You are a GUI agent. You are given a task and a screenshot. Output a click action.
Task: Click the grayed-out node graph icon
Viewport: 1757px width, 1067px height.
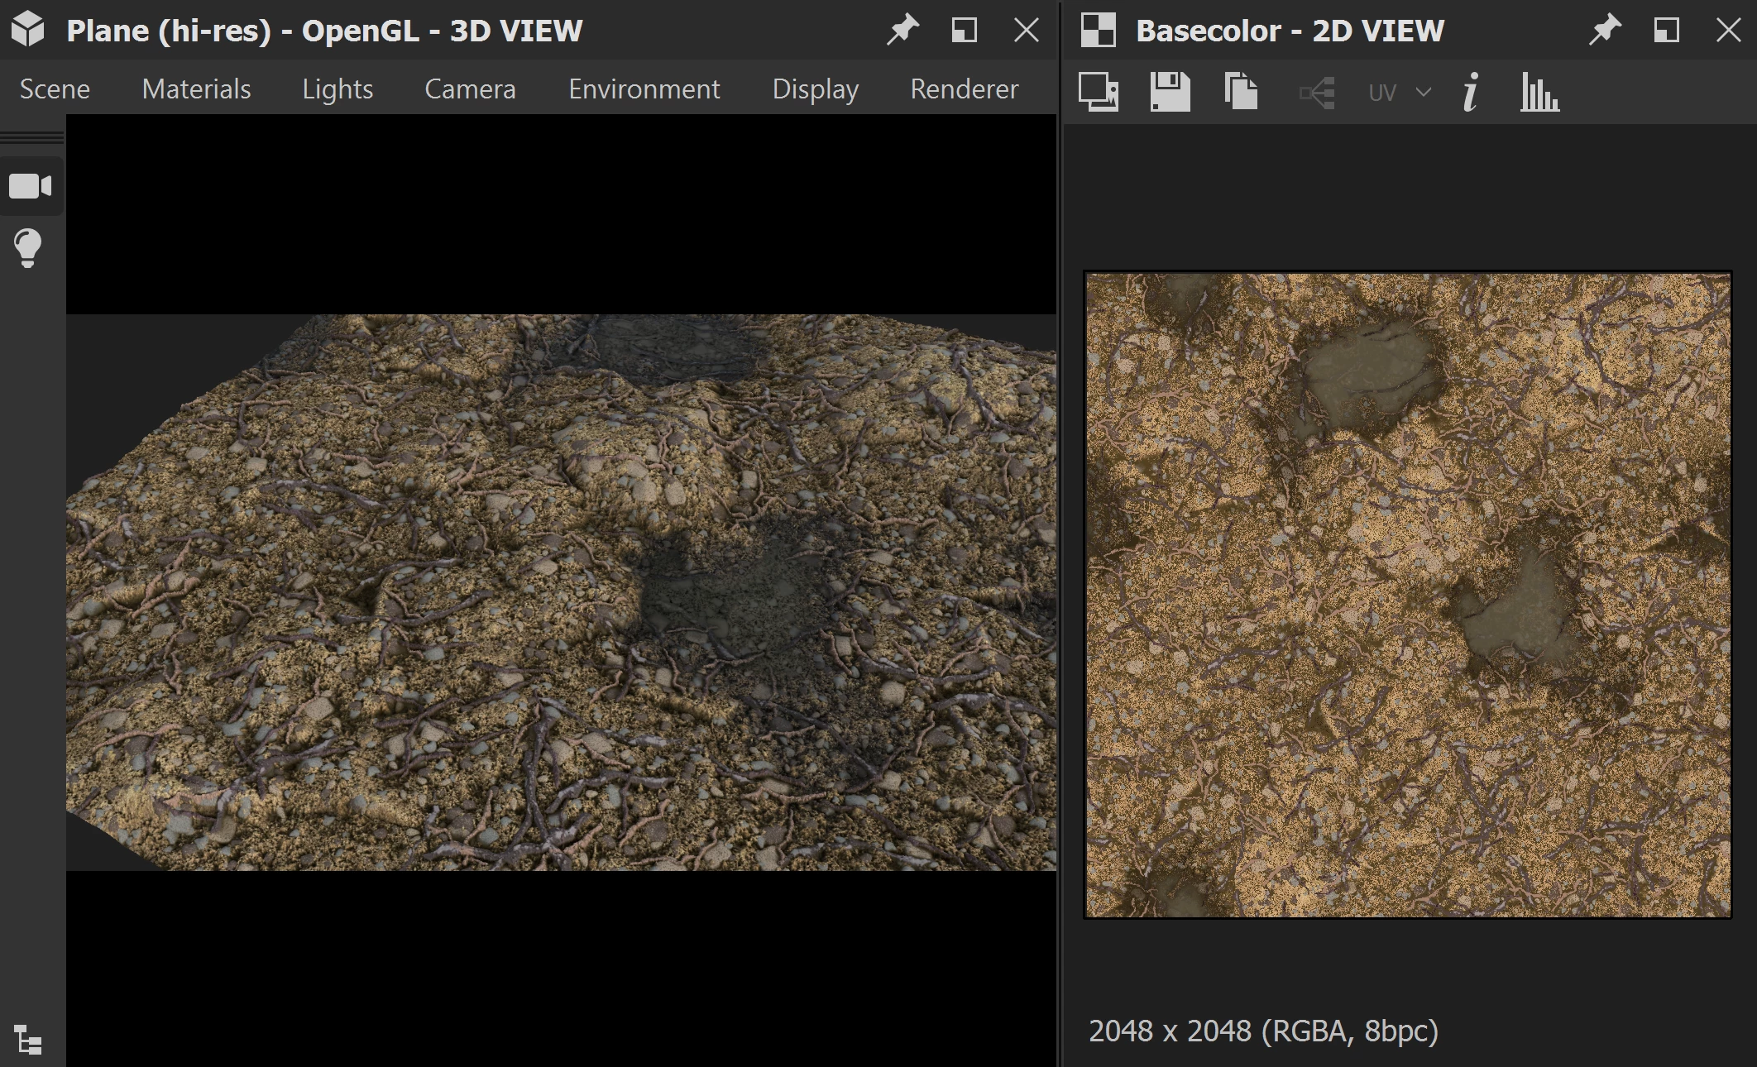pyautogui.click(x=1316, y=93)
